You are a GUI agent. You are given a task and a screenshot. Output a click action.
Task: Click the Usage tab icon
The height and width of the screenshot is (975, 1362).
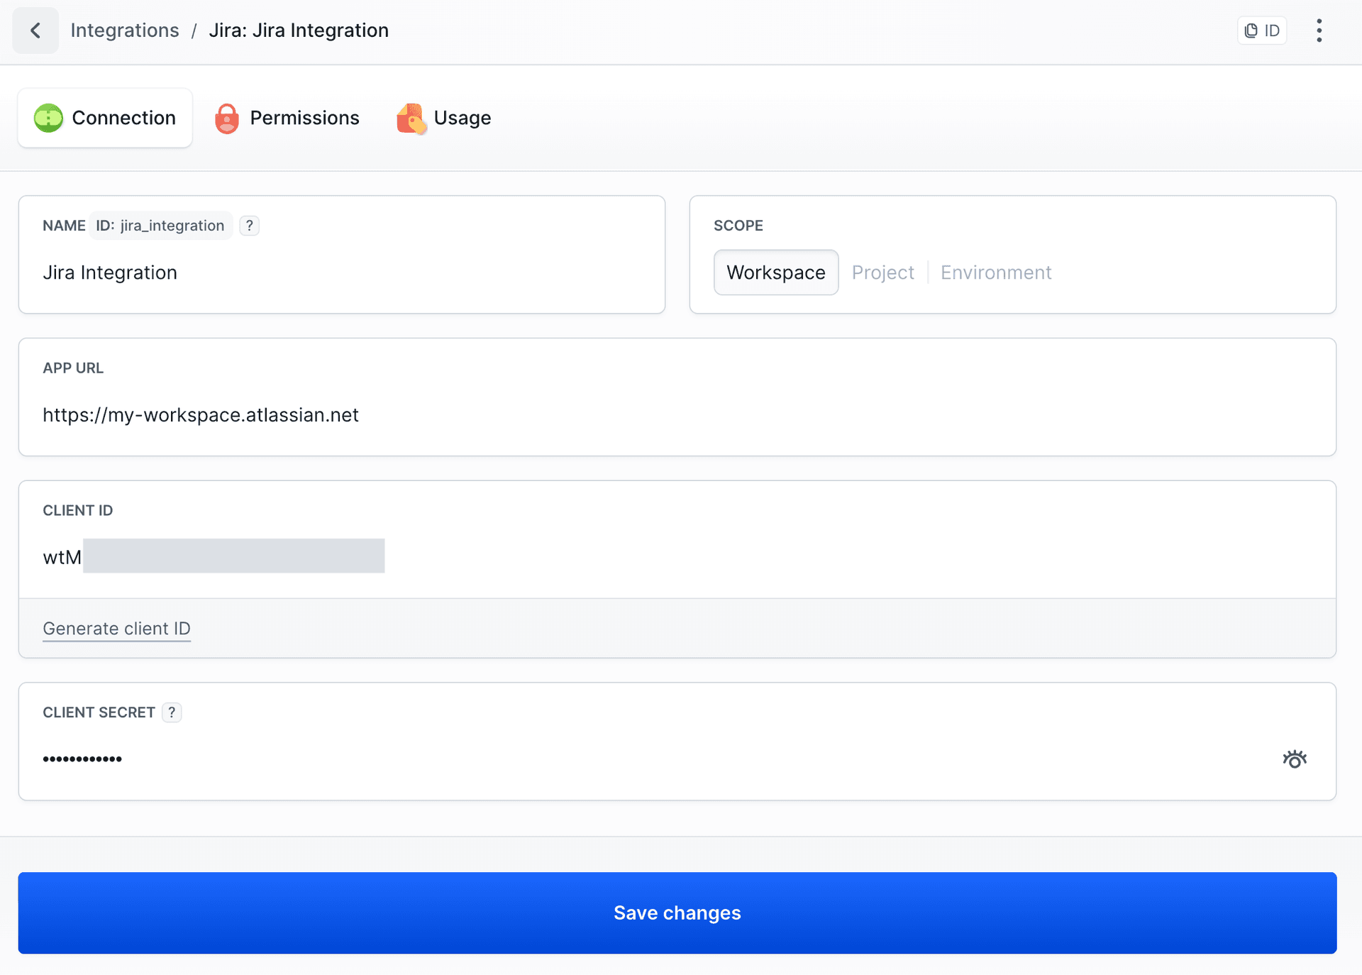411,118
